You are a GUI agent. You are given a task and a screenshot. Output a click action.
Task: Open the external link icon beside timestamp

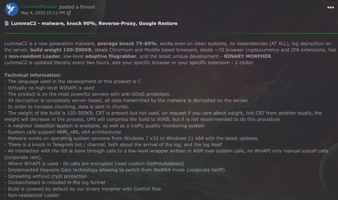coord(69,13)
